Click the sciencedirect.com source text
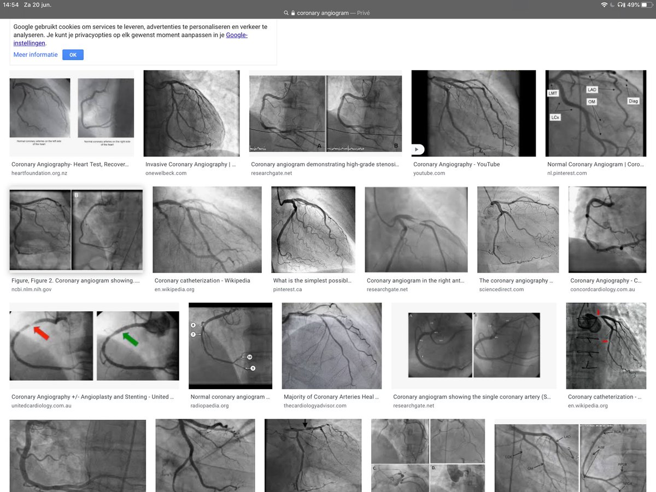The image size is (656, 492). pyautogui.click(x=501, y=290)
